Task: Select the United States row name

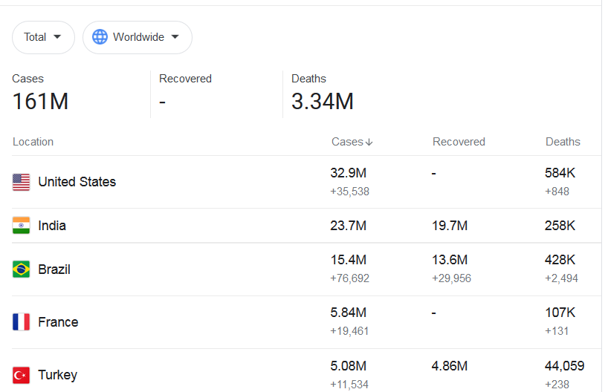Action: [77, 182]
